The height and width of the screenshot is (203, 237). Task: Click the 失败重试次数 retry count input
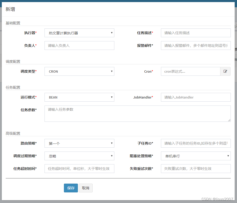point(196,169)
